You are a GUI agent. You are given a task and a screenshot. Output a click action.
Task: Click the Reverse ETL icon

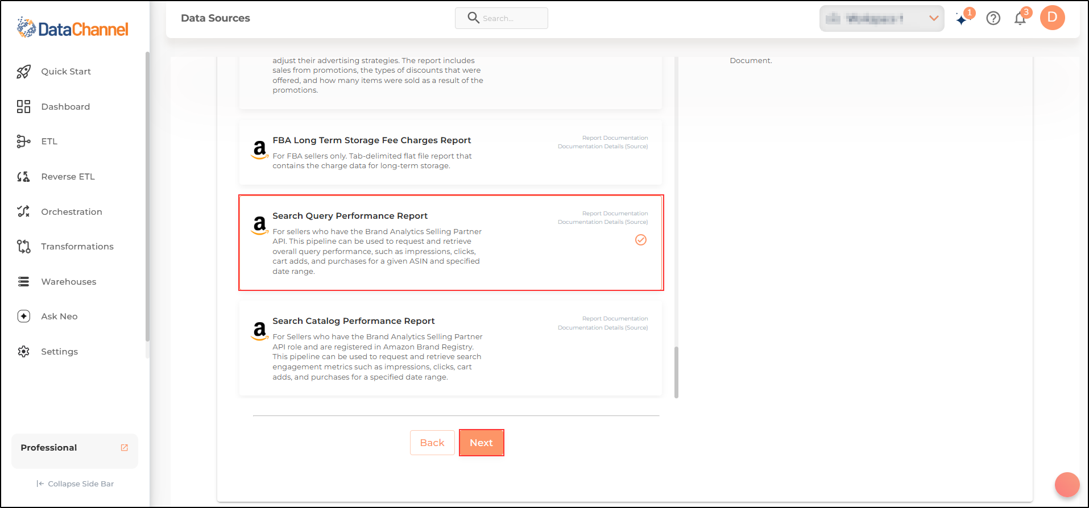point(23,177)
